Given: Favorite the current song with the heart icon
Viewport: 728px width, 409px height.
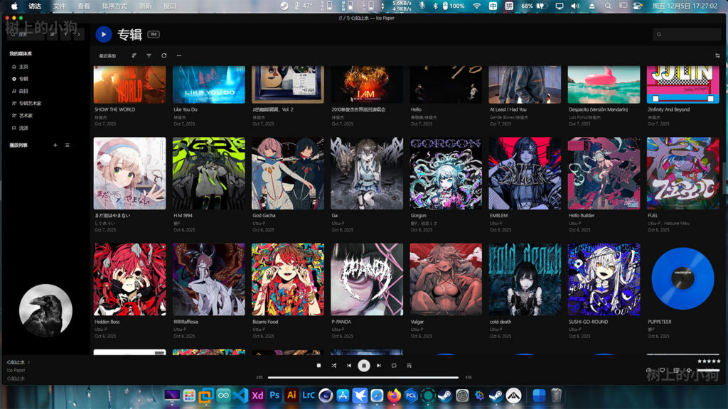Looking at the screenshot, I should (662, 370).
